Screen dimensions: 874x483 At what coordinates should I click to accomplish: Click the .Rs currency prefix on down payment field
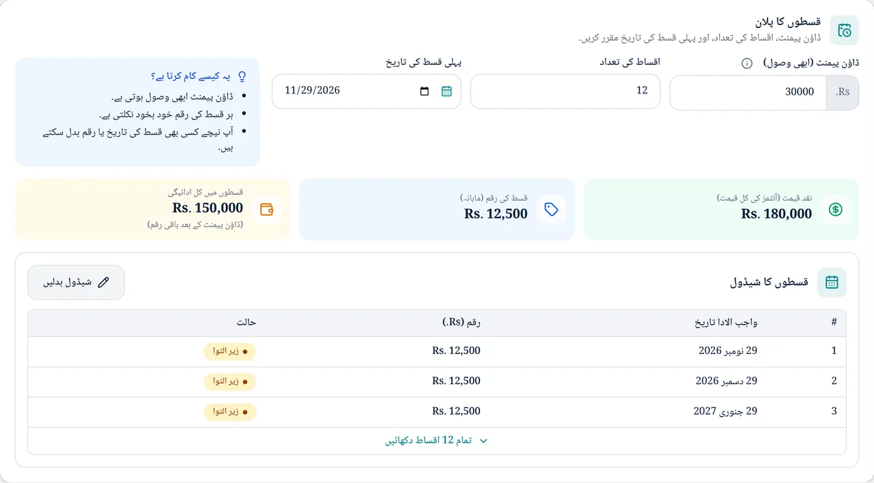pos(843,93)
